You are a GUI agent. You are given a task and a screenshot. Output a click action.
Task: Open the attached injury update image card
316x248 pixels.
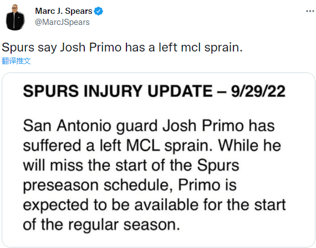[x=159, y=160]
